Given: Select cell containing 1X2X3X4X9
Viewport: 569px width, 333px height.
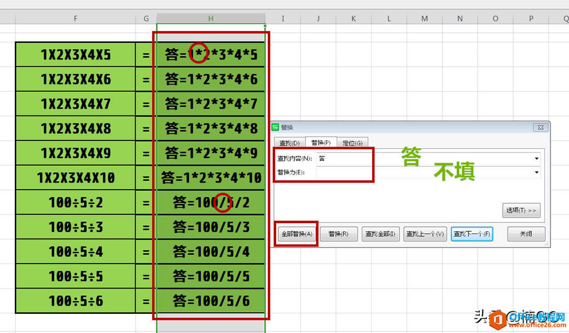Looking at the screenshot, I should 75,153.
